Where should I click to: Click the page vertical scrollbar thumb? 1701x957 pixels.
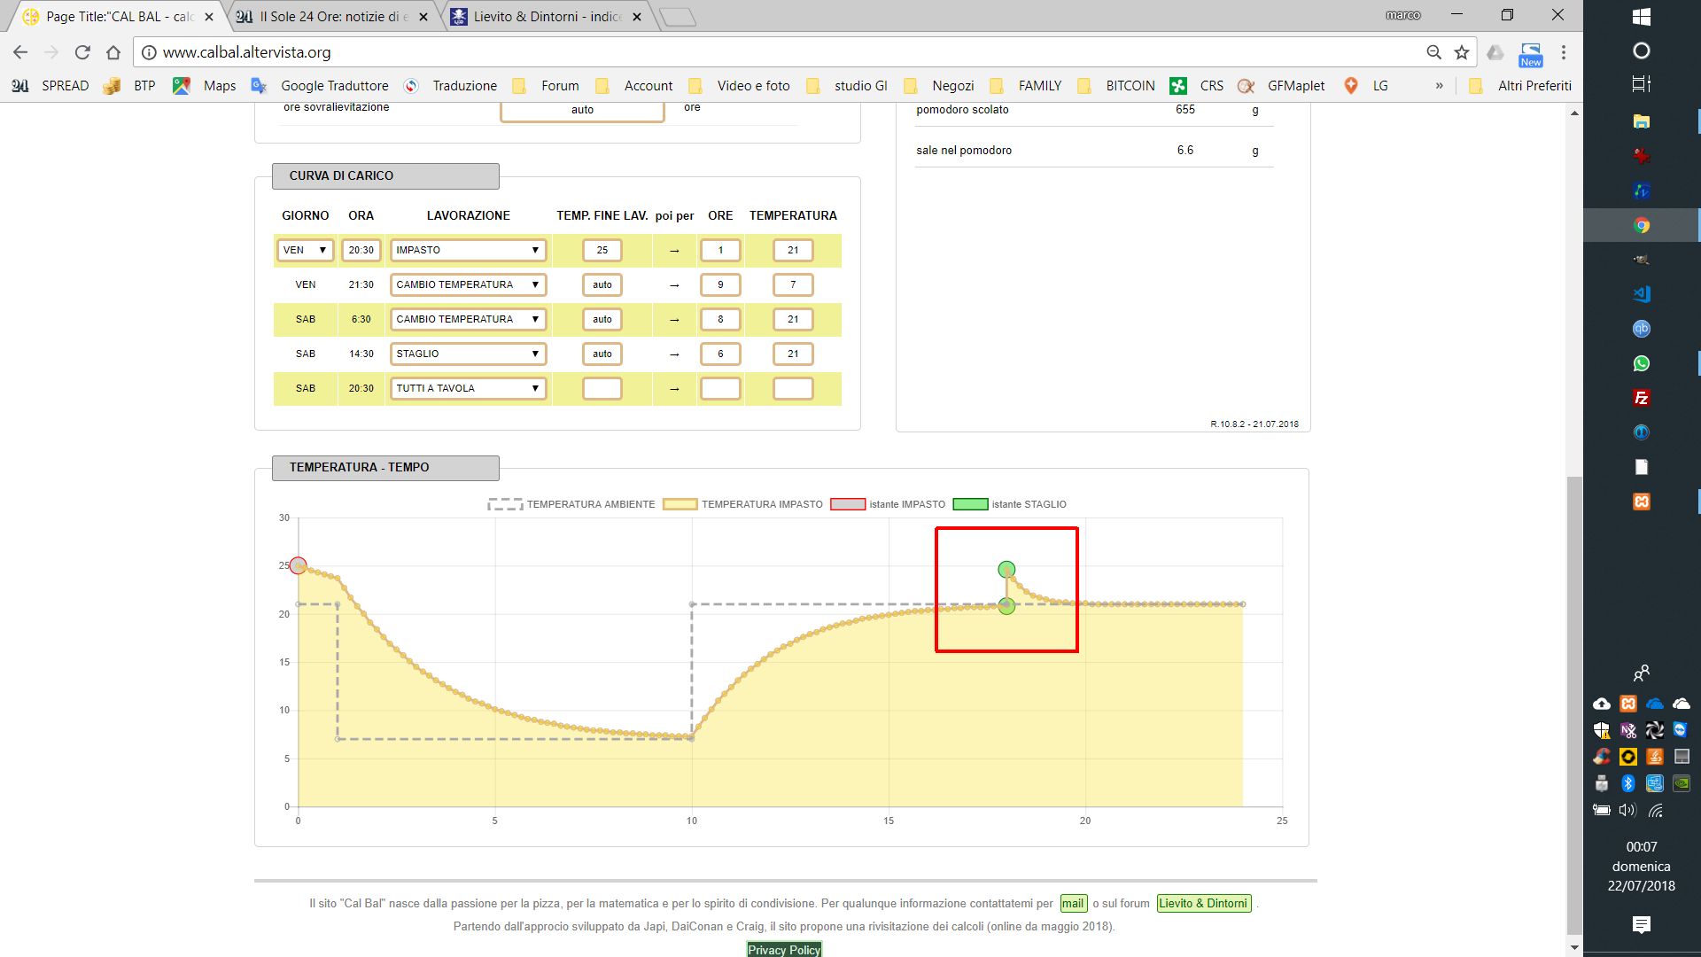click(1574, 704)
